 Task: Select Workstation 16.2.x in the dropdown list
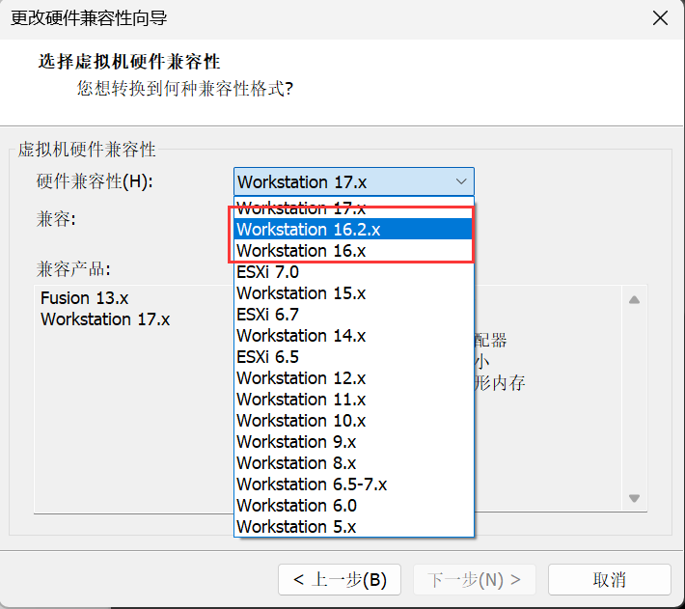pos(354,230)
